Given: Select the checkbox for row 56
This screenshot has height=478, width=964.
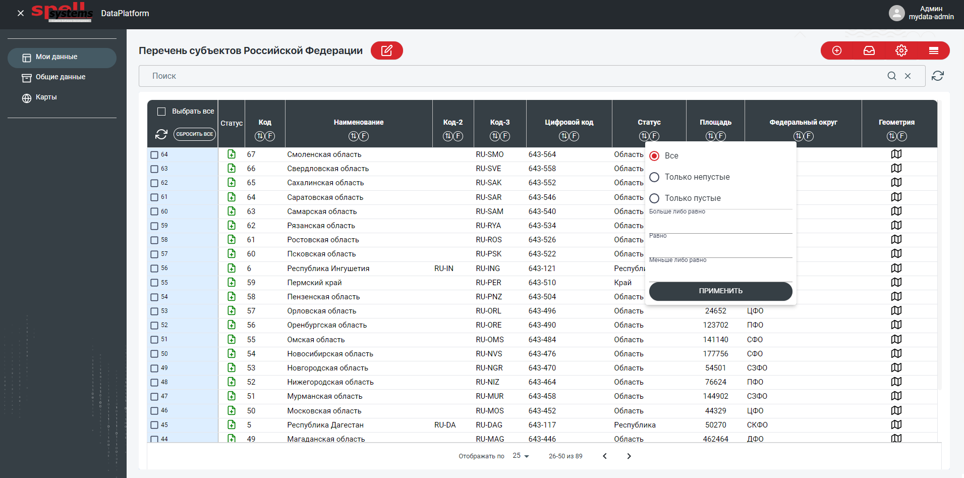Looking at the screenshot, I should 154,269.
